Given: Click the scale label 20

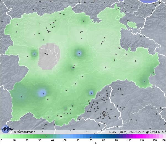Looking at the screenshot, I should click(27, 140).
